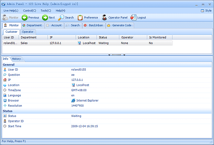Sort the list by Status column

coord(108,37)
